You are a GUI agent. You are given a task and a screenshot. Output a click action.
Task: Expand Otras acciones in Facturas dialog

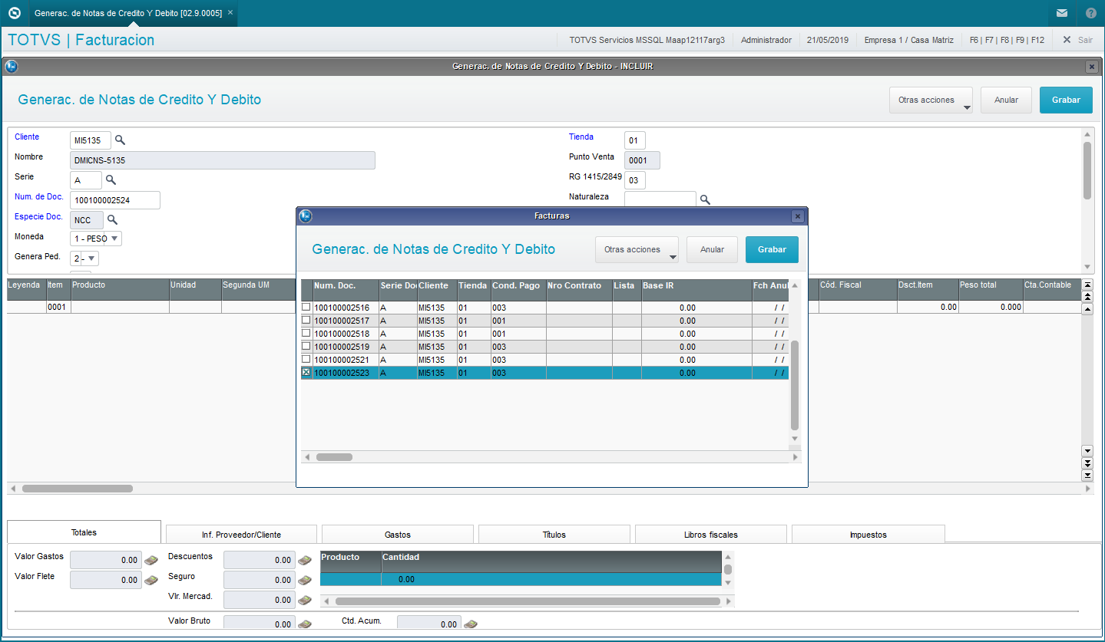coord(637,250)
